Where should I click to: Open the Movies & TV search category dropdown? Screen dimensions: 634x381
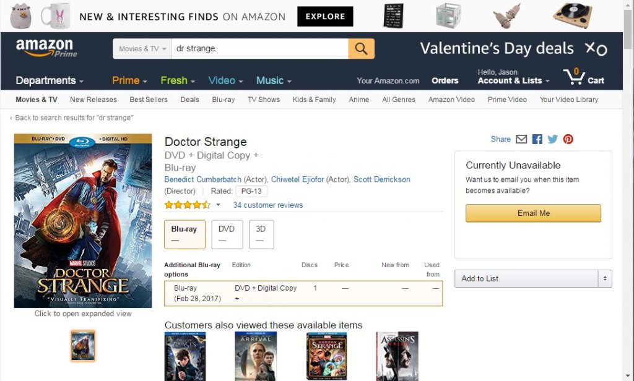point(142,49)
